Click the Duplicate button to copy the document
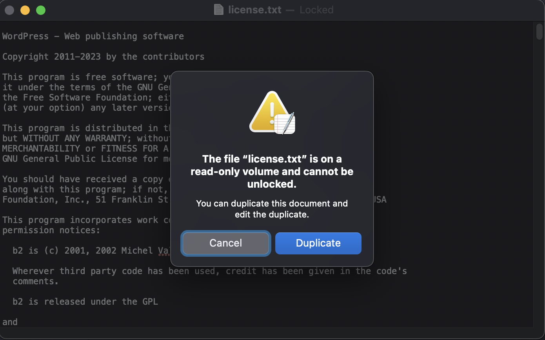 point(318,243)
